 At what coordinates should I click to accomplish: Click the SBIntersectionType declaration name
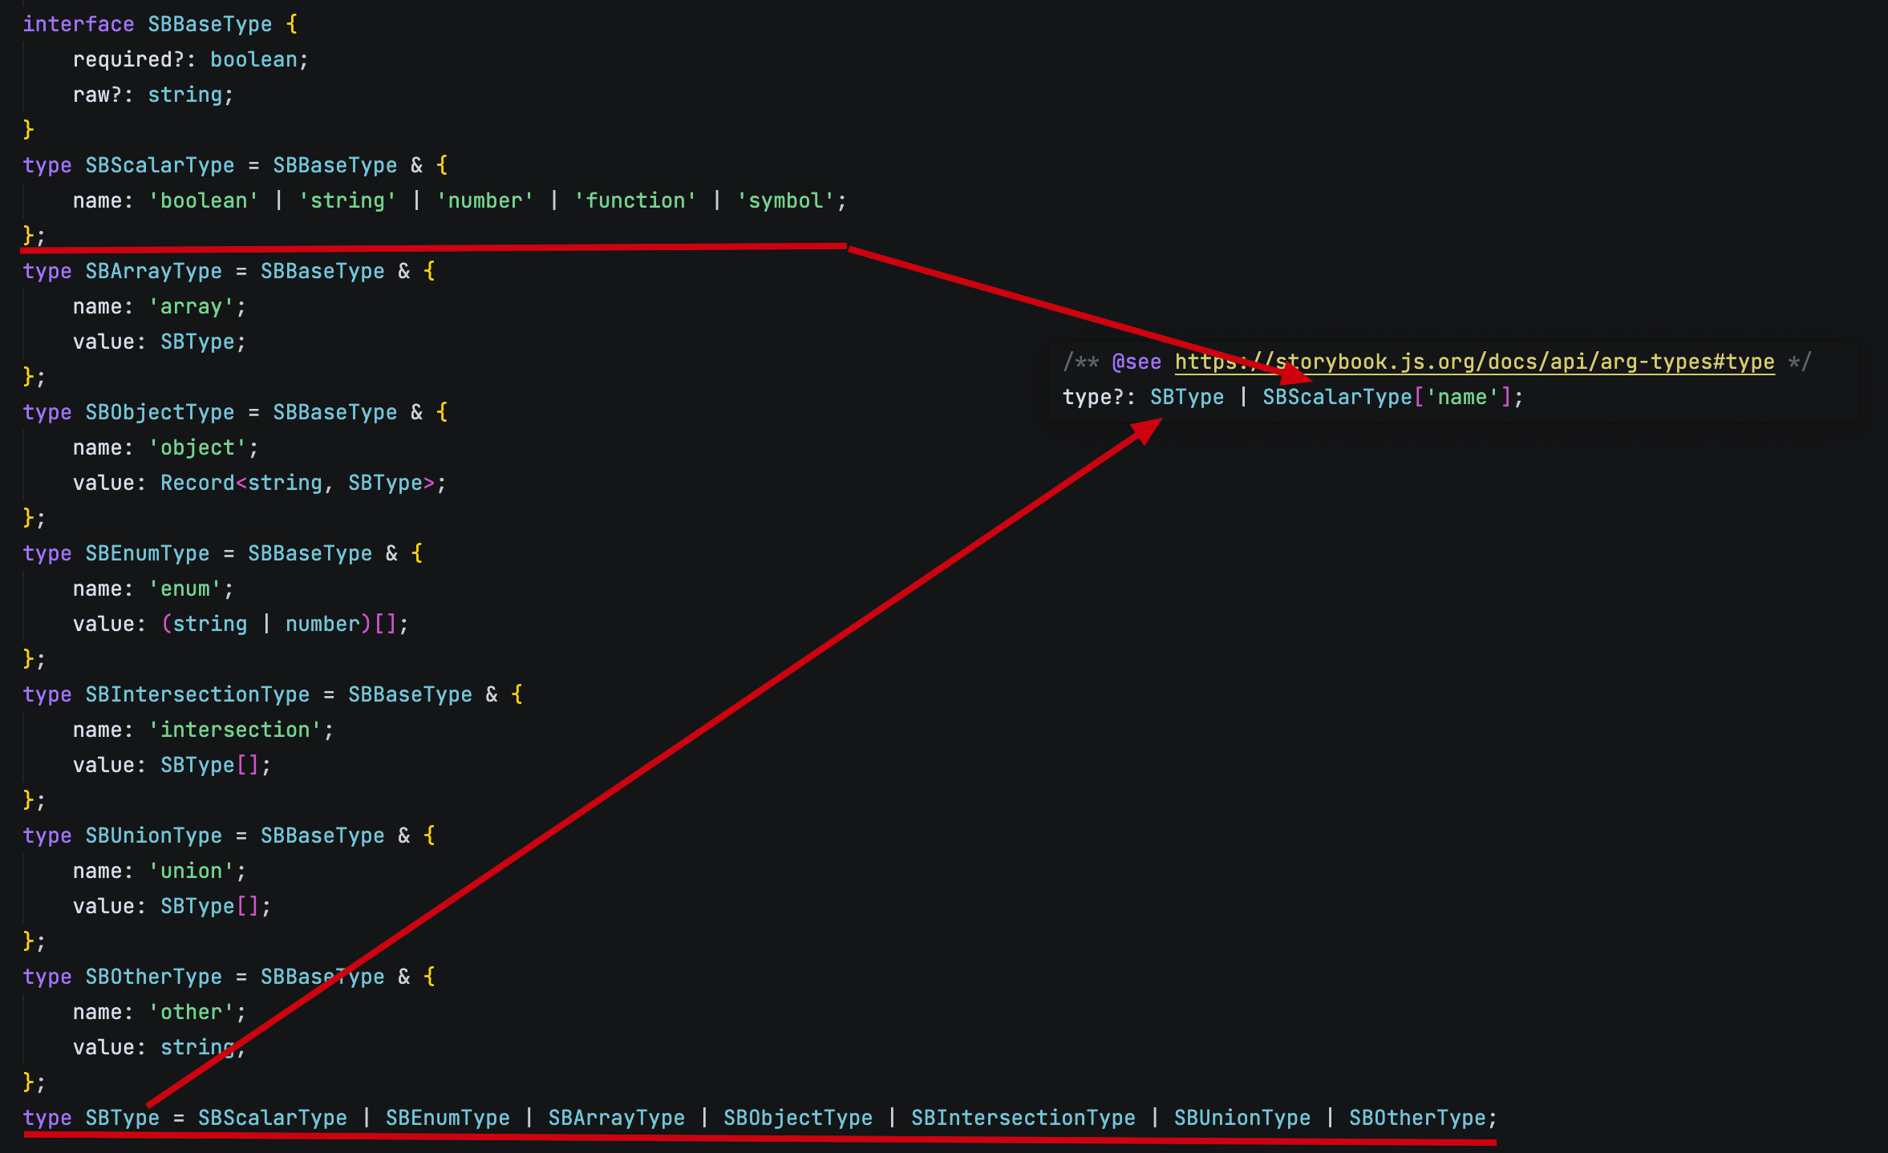(x=197, y=694)
